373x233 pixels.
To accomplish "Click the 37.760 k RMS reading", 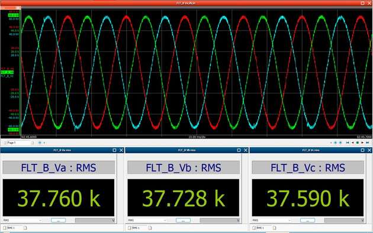I will click(59, 198).
